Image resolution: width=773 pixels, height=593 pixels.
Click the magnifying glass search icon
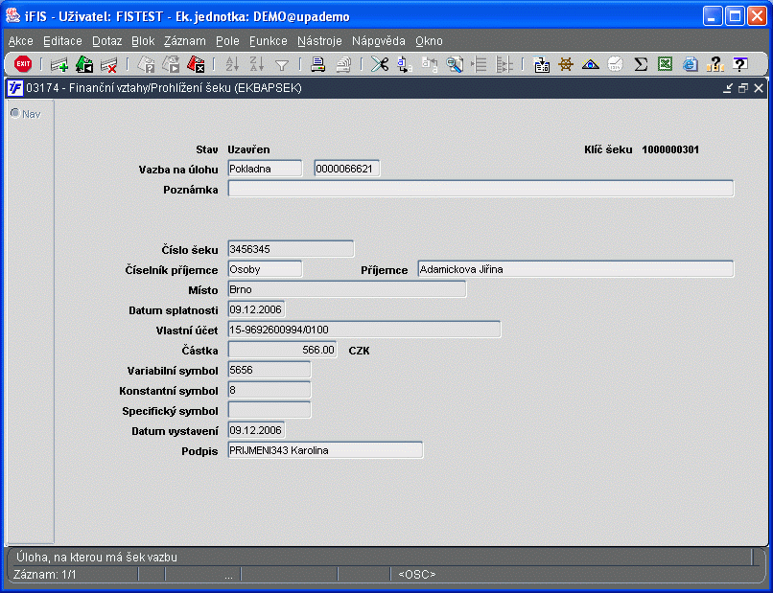click(455, 64)
